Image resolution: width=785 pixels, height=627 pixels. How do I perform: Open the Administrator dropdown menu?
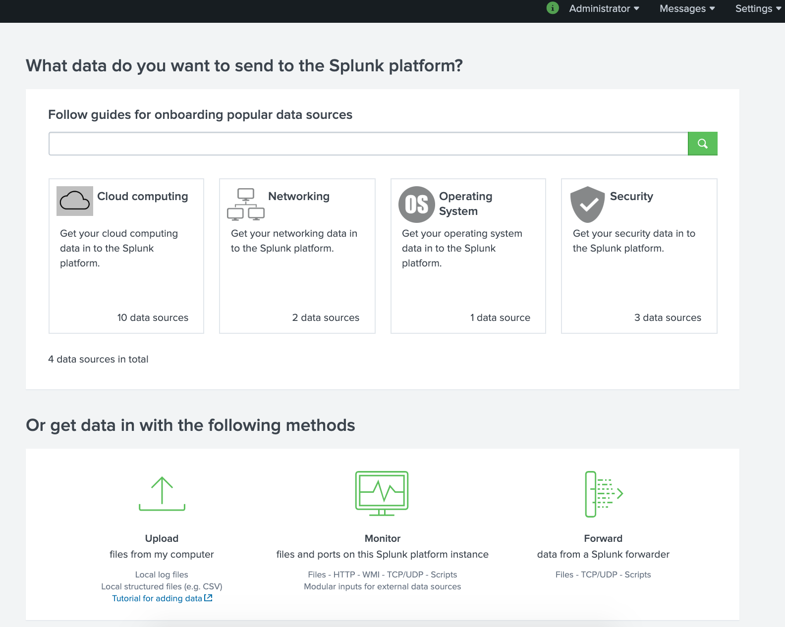coord(604,8)
